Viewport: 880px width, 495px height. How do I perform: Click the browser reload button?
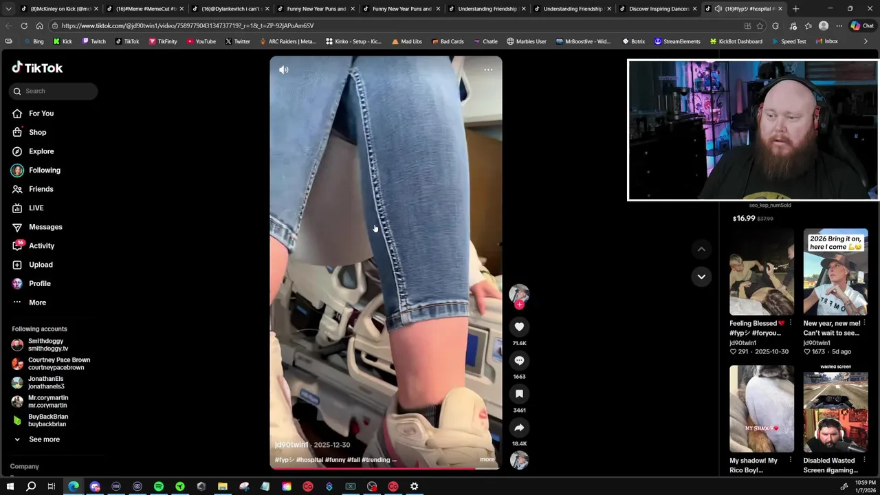coord(24,25)
